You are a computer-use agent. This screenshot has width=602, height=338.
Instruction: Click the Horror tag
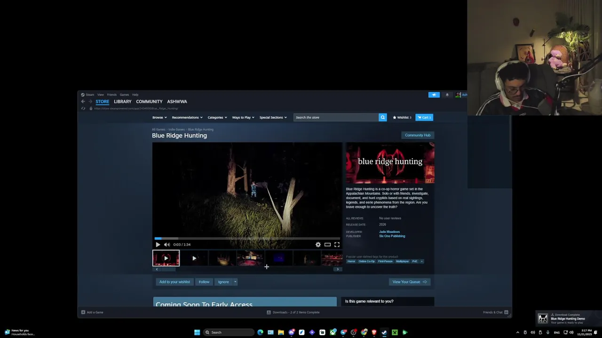[x=351, y=261]
